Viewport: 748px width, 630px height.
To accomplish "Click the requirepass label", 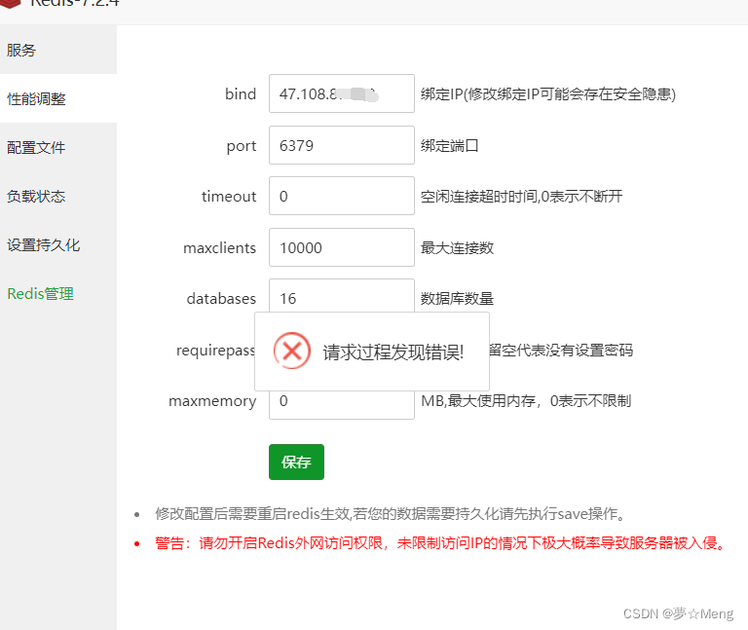I will point(215,351).
